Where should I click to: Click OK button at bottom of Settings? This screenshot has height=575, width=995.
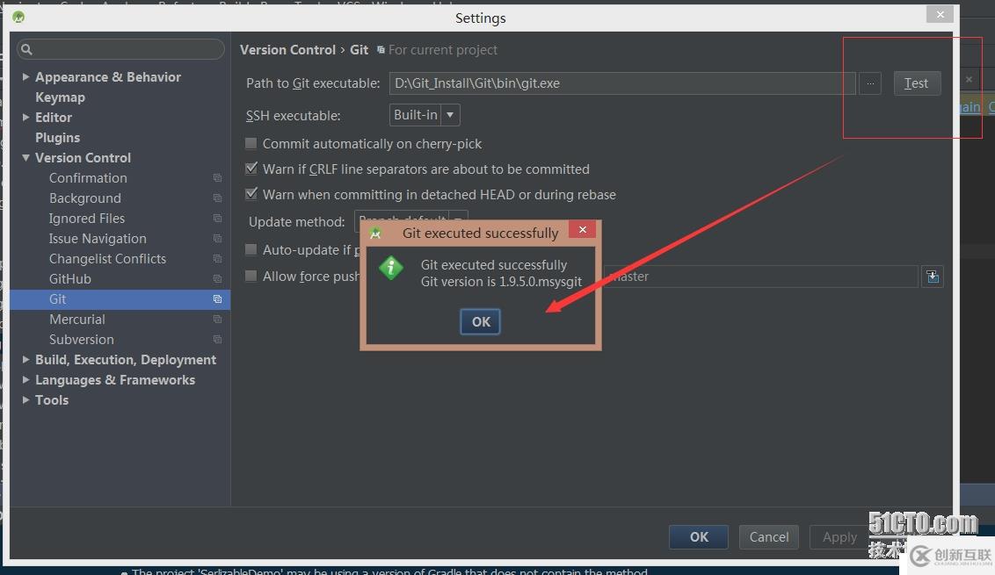coord(699,537)
